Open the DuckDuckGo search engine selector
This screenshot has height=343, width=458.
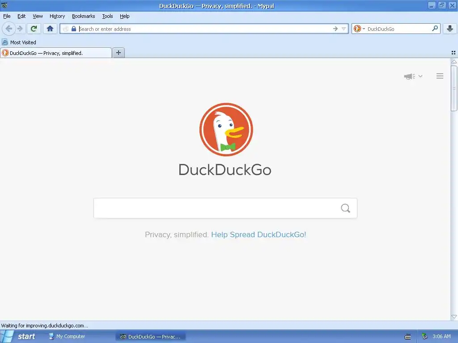click(x=359, y=29)
